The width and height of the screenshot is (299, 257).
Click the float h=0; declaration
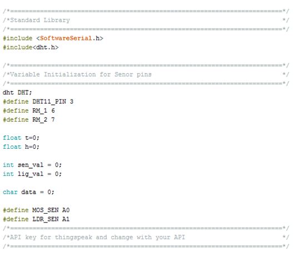(x=21, y=147)
